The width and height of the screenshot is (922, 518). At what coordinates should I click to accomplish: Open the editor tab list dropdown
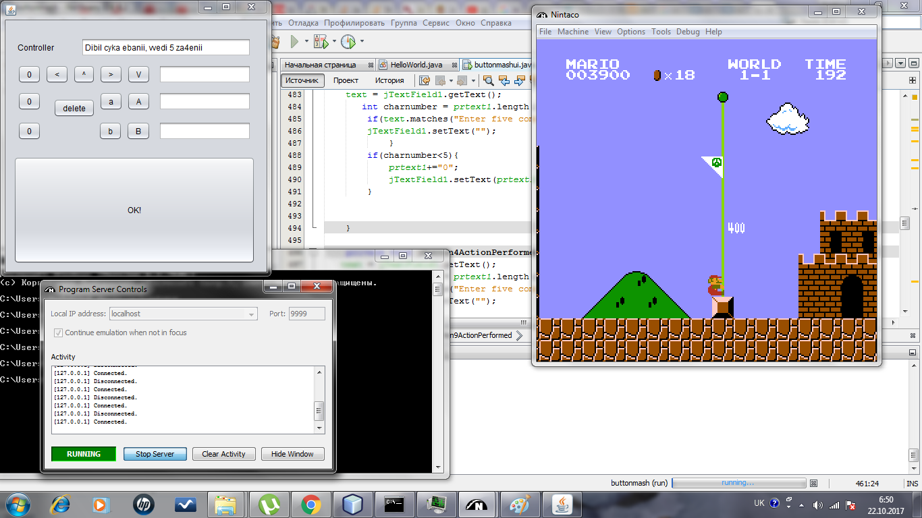click(x=901, y=63)
